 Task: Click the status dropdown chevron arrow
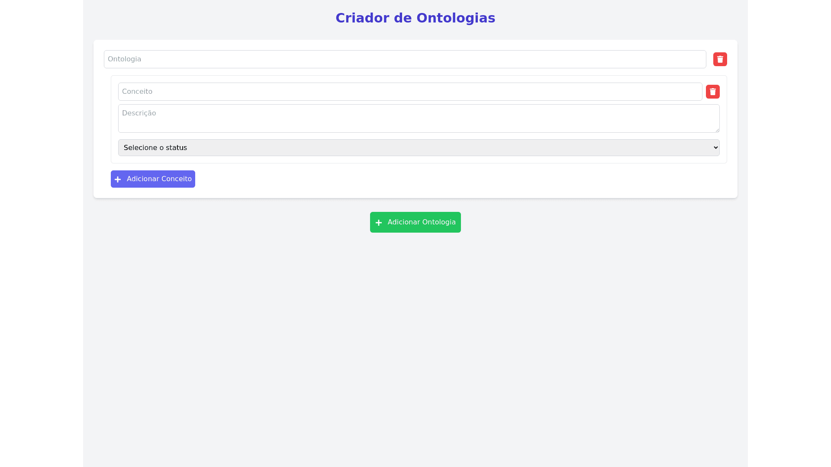(x=715, y=147)
